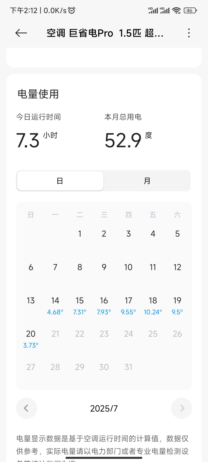Tap day 1 in the calendar

(80, 234)
